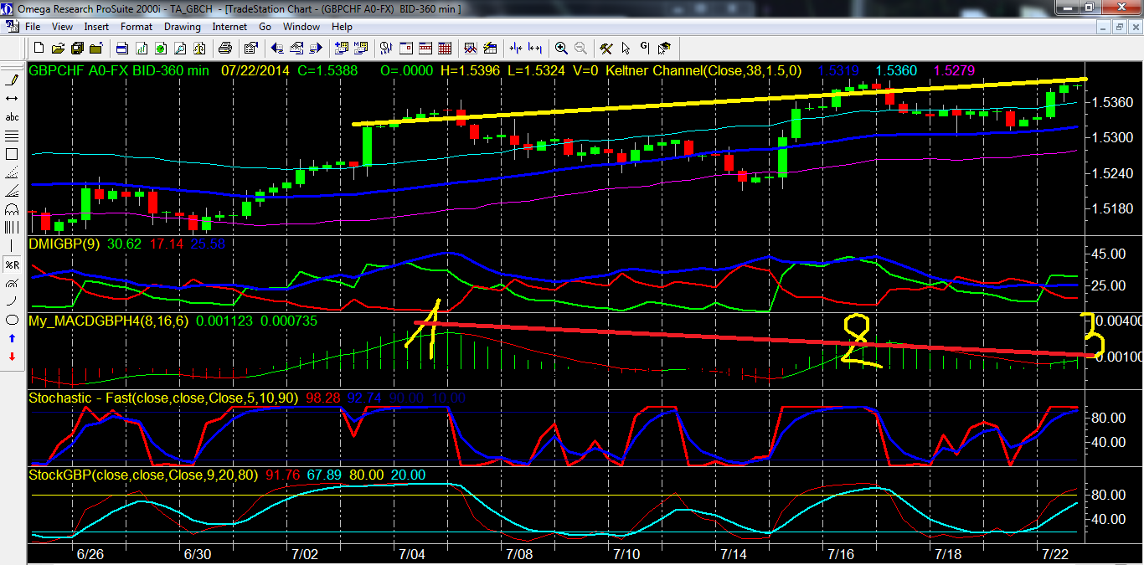Select the pencil trendline drawing tool

tap(12, 80)
